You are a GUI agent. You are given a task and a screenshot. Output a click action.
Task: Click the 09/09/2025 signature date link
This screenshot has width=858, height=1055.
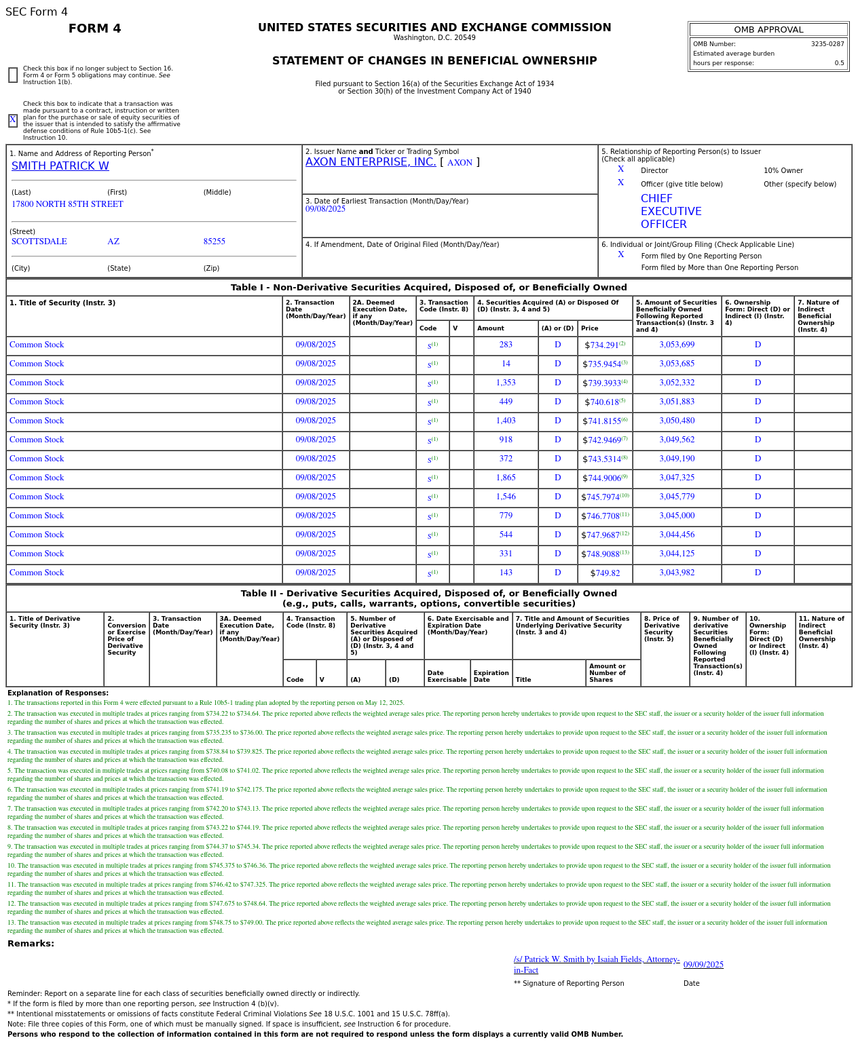(x=703, y=965)
